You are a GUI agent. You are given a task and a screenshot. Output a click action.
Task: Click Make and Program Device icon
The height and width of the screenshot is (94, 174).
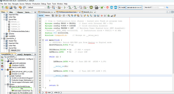(70, 7)
